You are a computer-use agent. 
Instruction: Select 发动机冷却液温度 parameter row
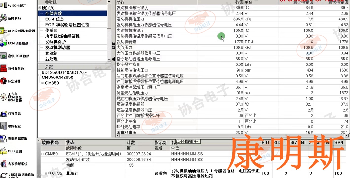232,7
